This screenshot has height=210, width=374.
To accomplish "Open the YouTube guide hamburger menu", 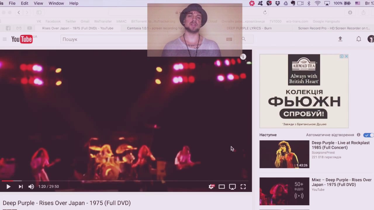I will 5,39.
